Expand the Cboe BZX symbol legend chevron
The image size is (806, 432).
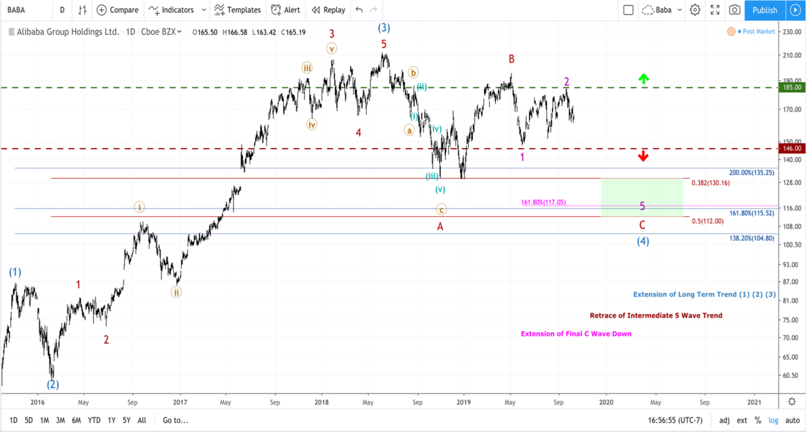click(179, 32)
